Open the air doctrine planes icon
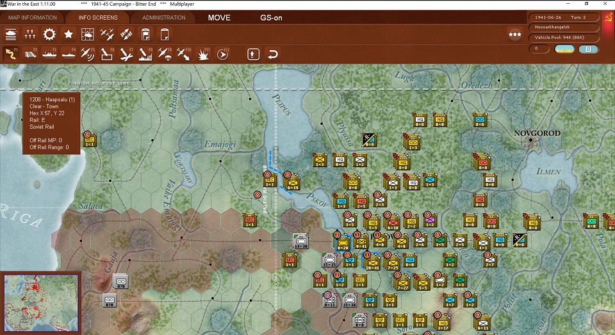Viewport: 615px width, 335px height. (107, 35)
